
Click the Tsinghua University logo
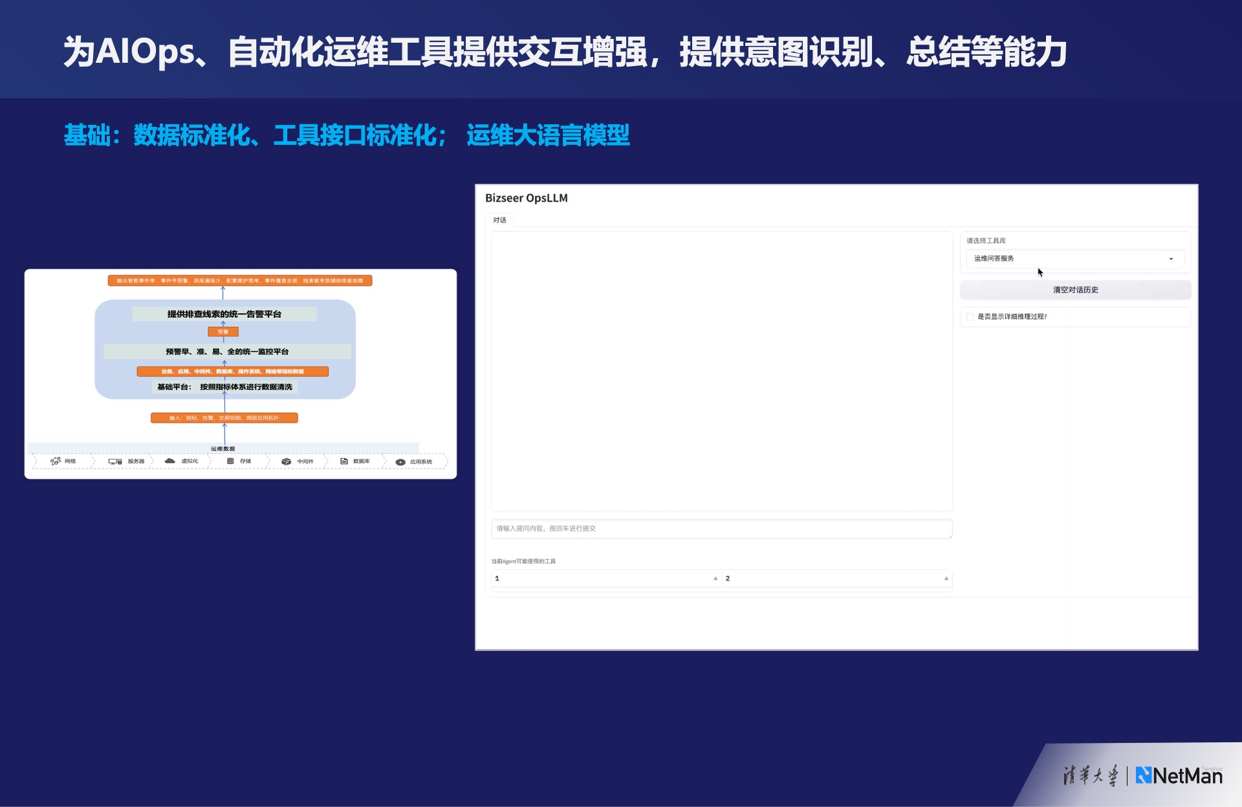coord(1090,775)
